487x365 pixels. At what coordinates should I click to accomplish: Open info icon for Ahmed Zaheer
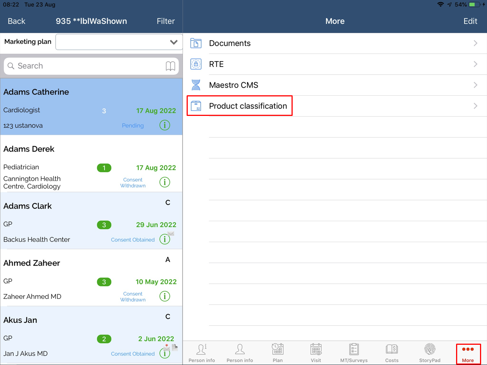pyautogui.click(x=165, y=296)
